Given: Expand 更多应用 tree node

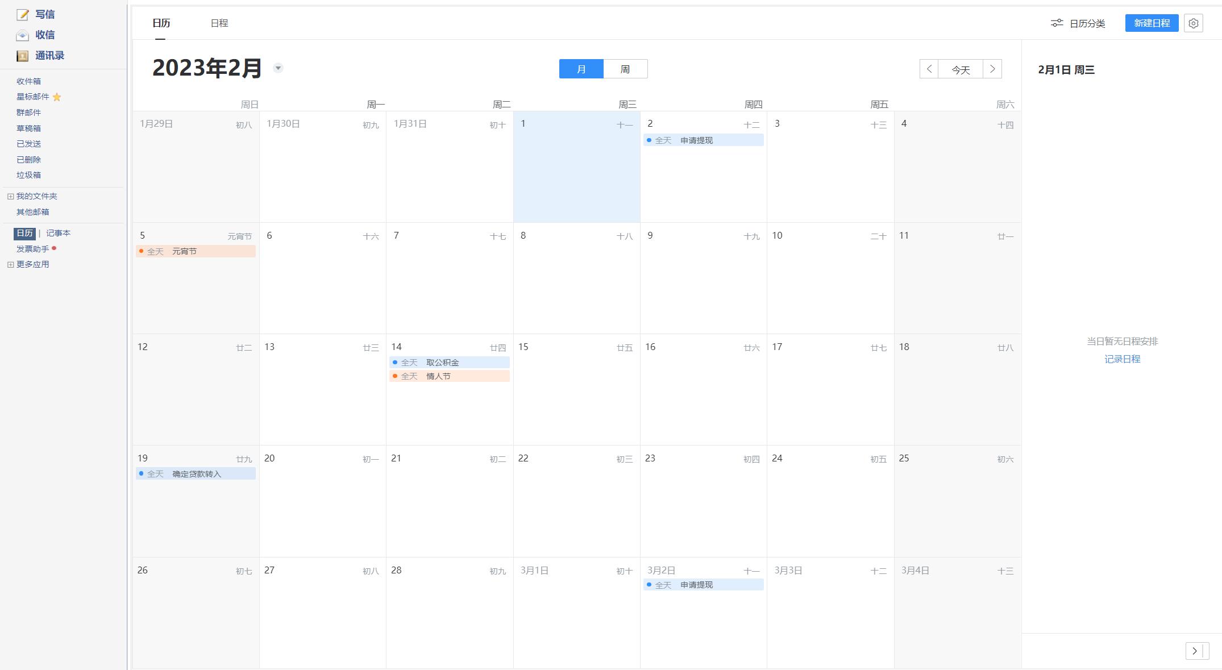Looking at the screenshot, I should pos(10,265).
